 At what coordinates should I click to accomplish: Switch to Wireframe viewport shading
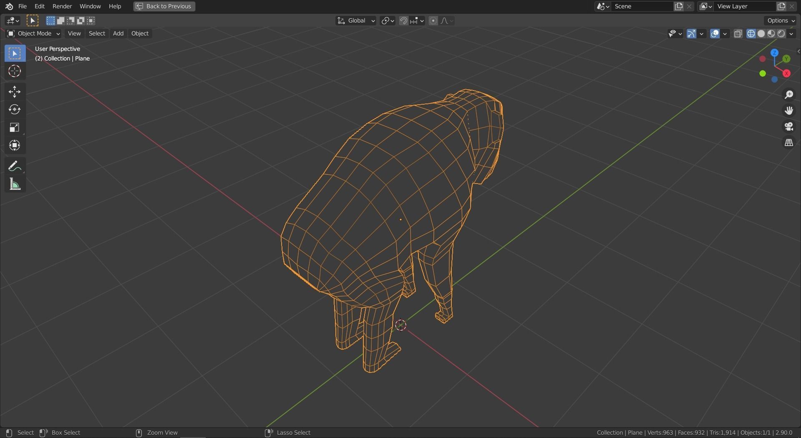point(751,34)
